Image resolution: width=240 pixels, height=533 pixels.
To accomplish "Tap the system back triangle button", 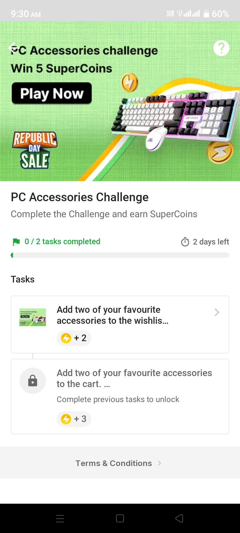I will click(179, 518).
